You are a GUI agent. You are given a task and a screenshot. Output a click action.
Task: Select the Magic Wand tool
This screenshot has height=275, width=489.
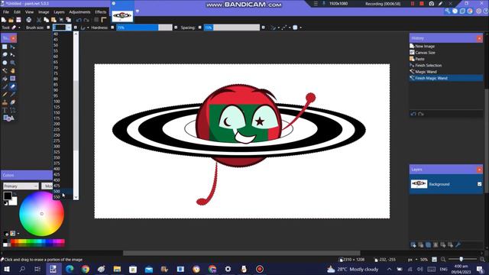(5, 70)
